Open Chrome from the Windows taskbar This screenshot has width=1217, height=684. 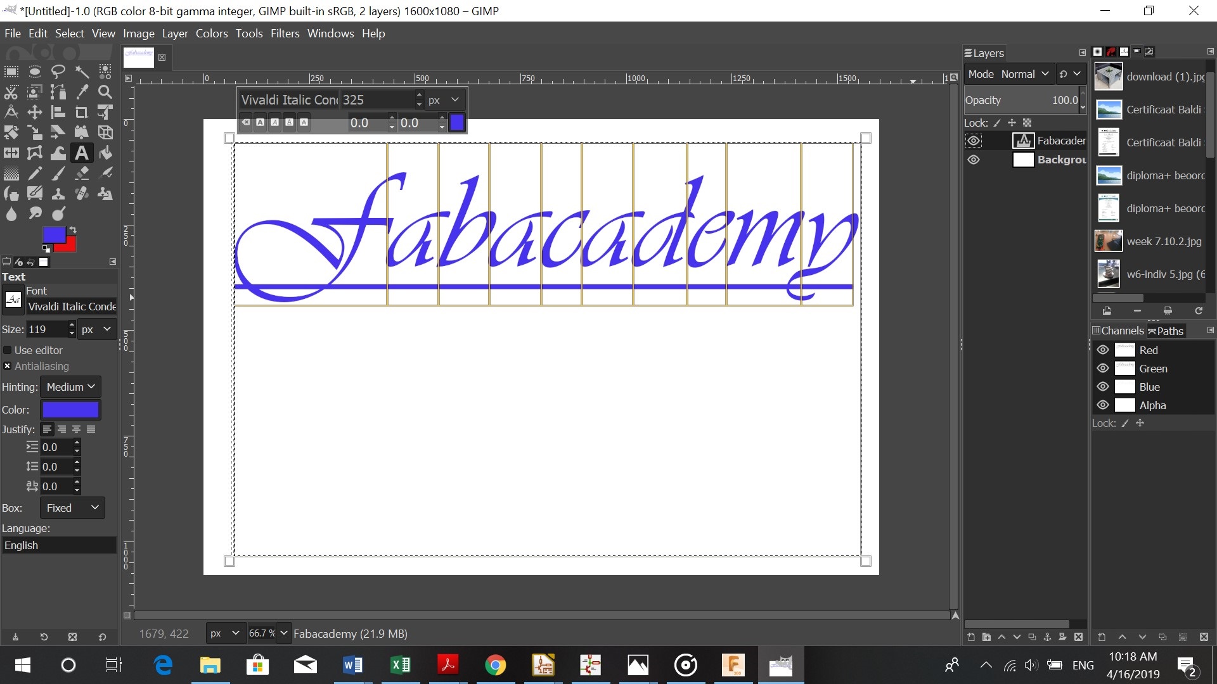(495, 665)
